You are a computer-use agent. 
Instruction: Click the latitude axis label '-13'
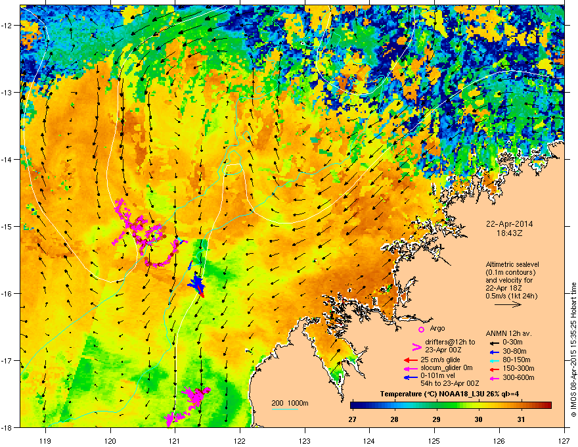point(7,92)
